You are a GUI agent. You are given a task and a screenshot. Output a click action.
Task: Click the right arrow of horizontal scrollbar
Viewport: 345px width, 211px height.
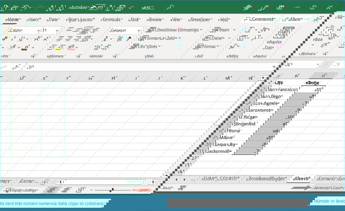[x=154, y=182]
